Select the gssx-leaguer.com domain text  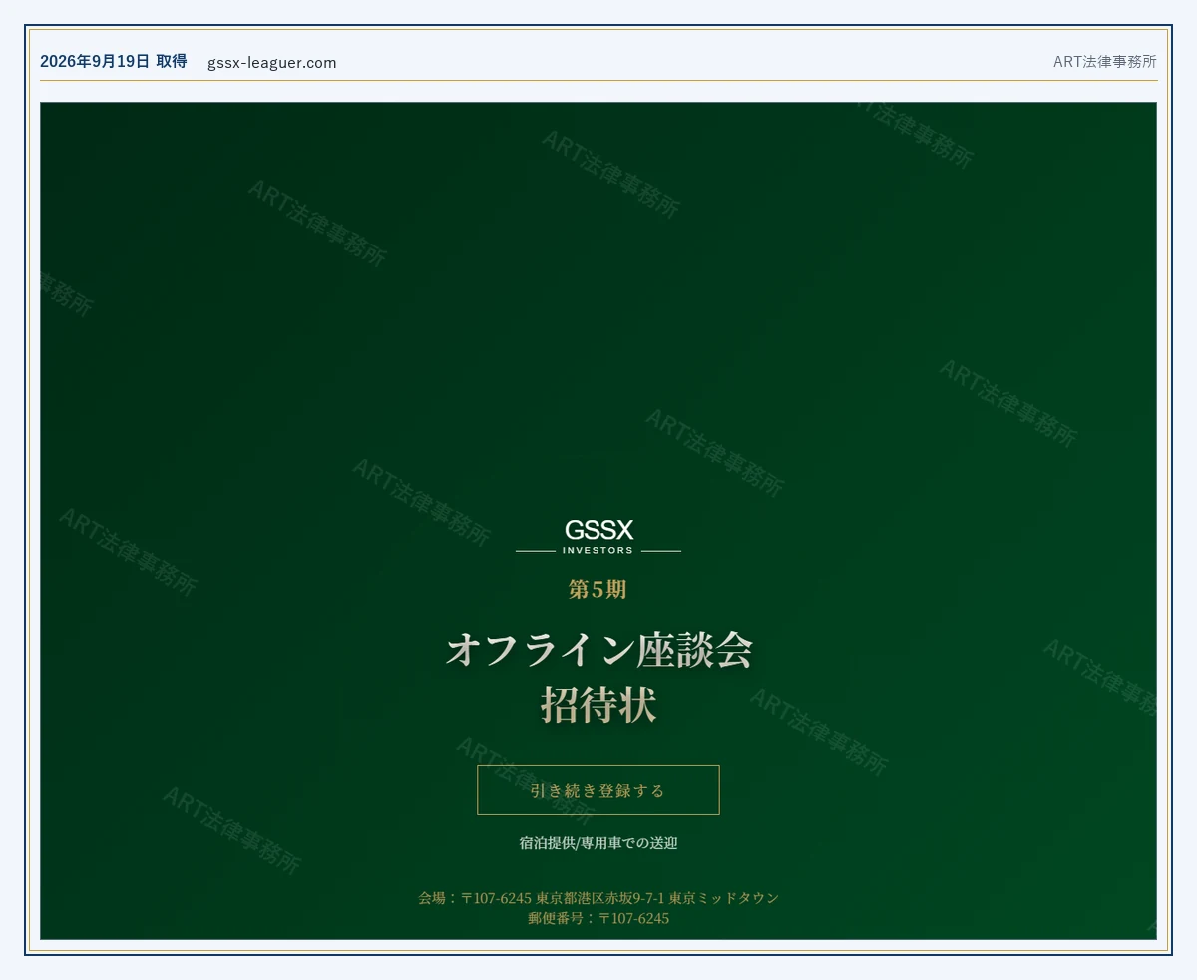(x=272, y=62)
